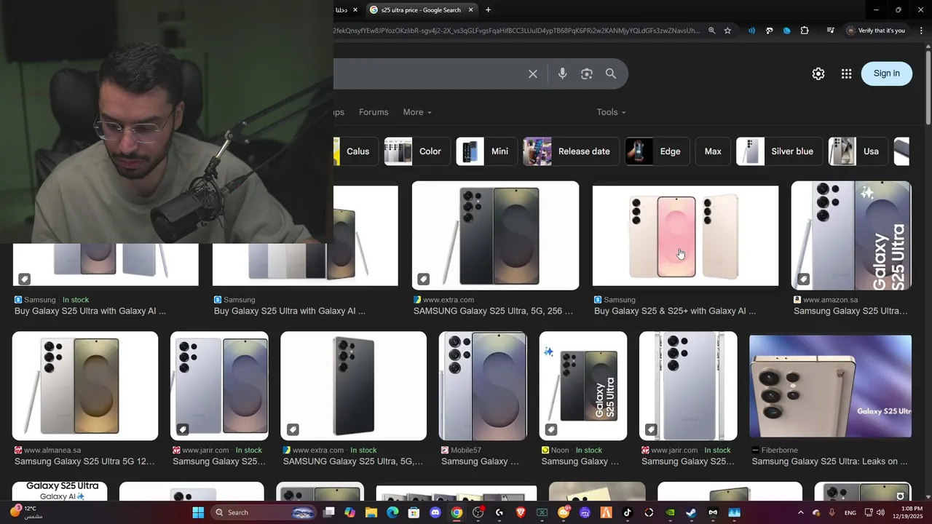Image resolution: width=932 pixels, height=524 pixels.
Task: Open the taskbar microphone tray icon
Action: click(x=832, y=512)
